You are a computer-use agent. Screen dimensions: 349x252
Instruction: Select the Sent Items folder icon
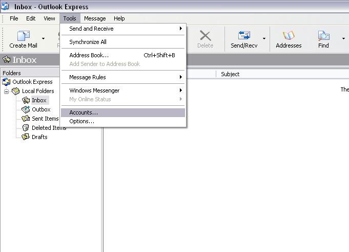click(x=26, y=119)
